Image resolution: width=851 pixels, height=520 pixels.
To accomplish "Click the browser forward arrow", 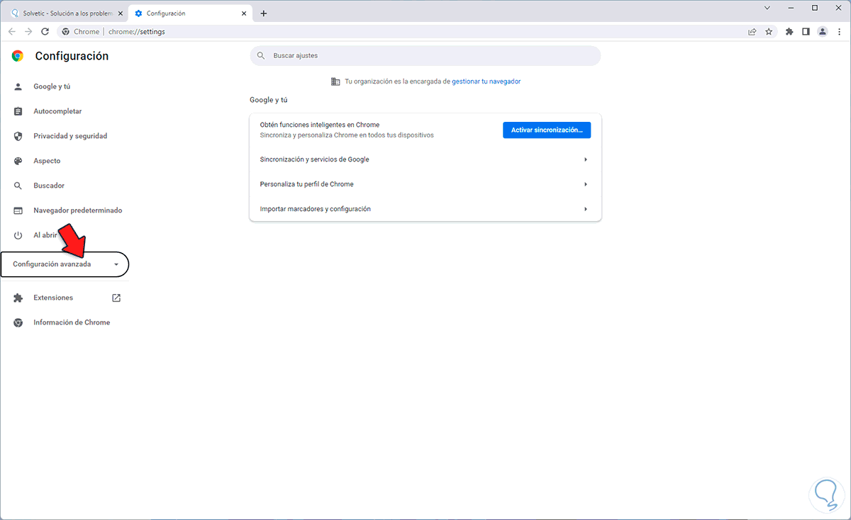I will pos(28,31).
